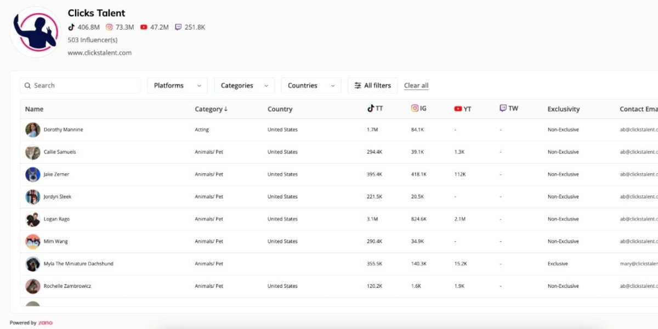Click the 15.2K YouTube value
Image resolution: width=658 pixels, height=329 pixels.
(x=461, y=264)
